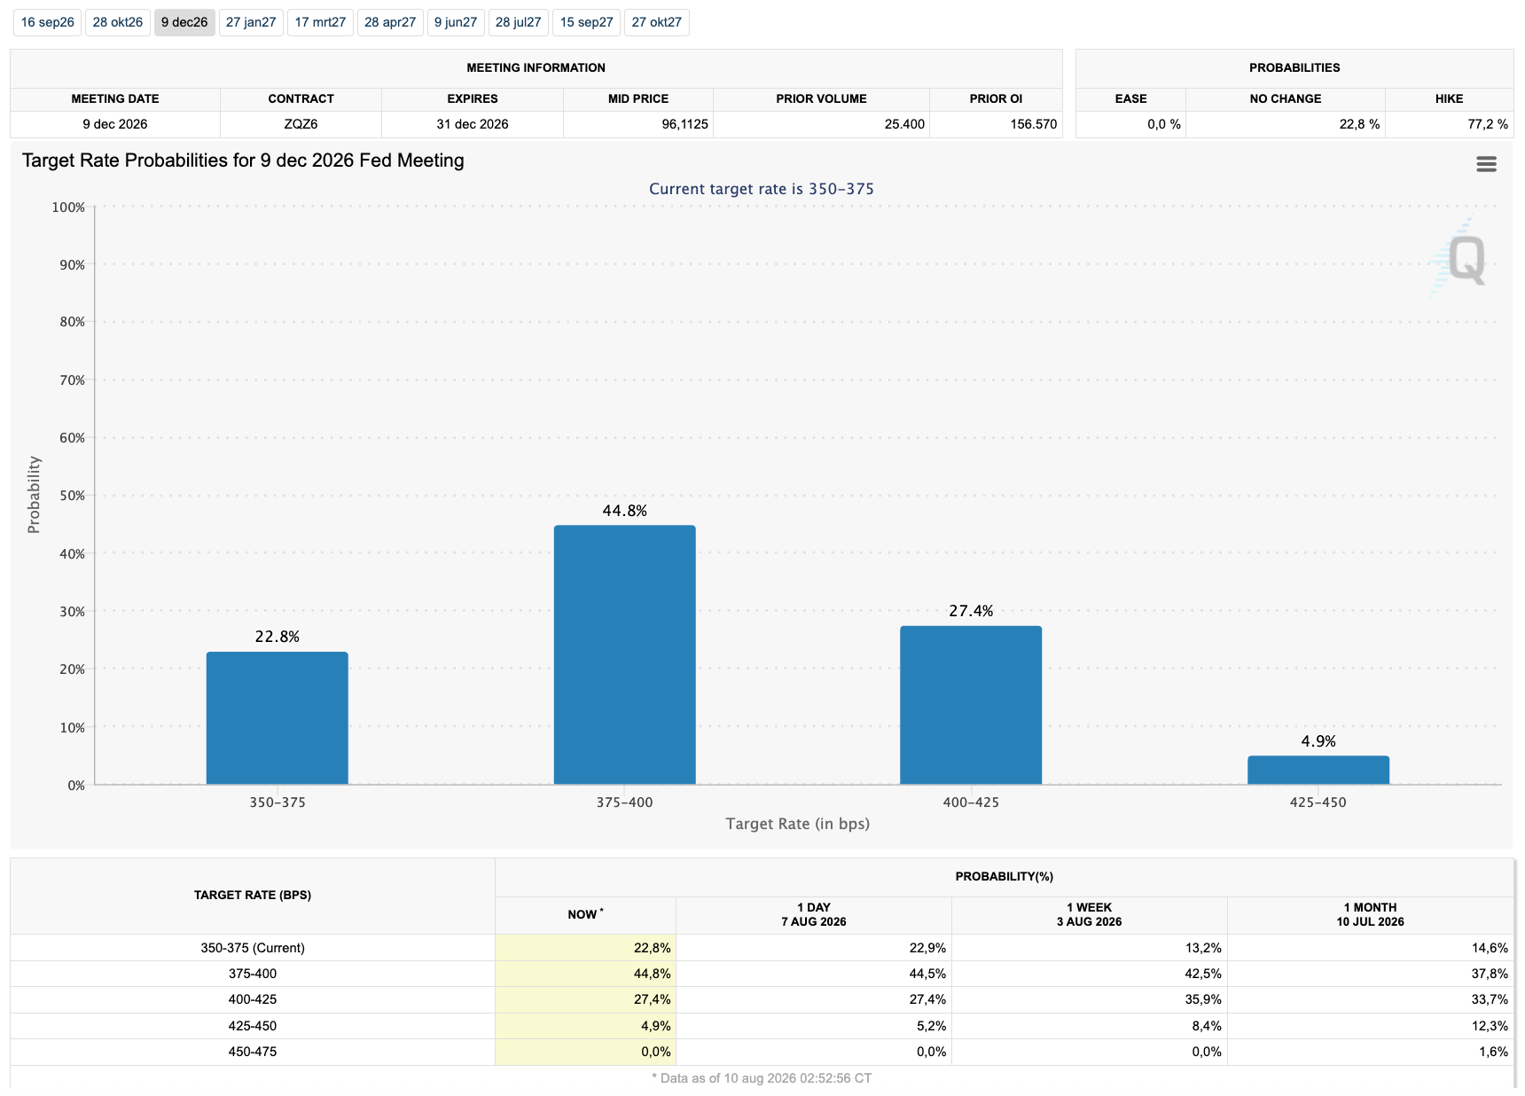The width and height of the screenshot is (1525, 1096).
Task: Click the 425–450 x-axis tick label
Action: pyautogui.click(x=1318, y=802)
